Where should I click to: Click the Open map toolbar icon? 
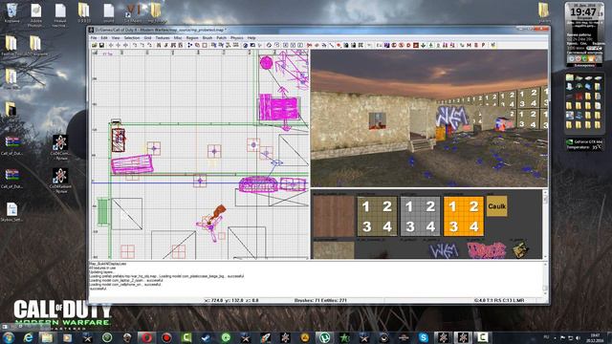[x=95, y=45]
